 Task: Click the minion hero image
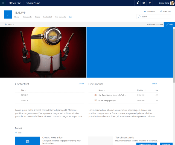click(x=43, y=52)
